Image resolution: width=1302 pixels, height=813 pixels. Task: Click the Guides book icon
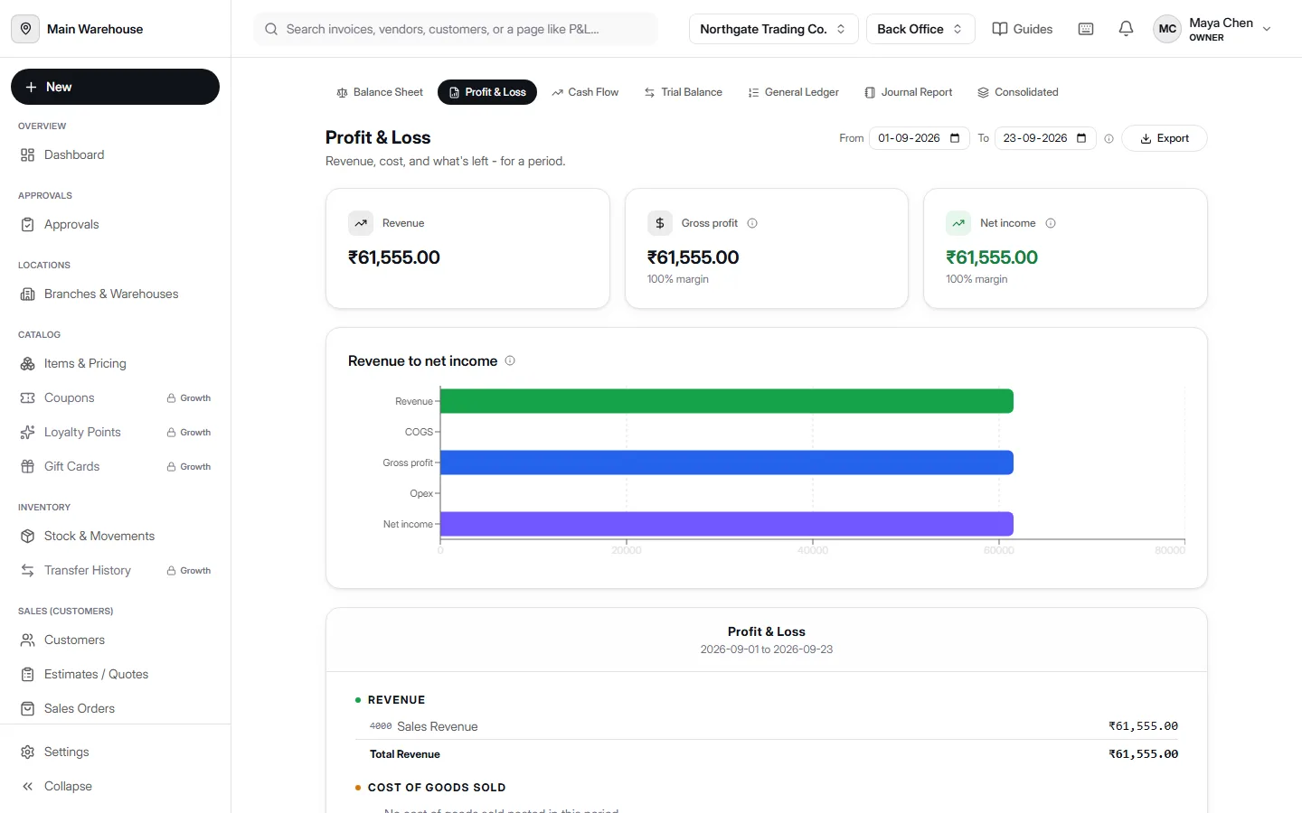pyautogui.click(x=1000, y=29)
